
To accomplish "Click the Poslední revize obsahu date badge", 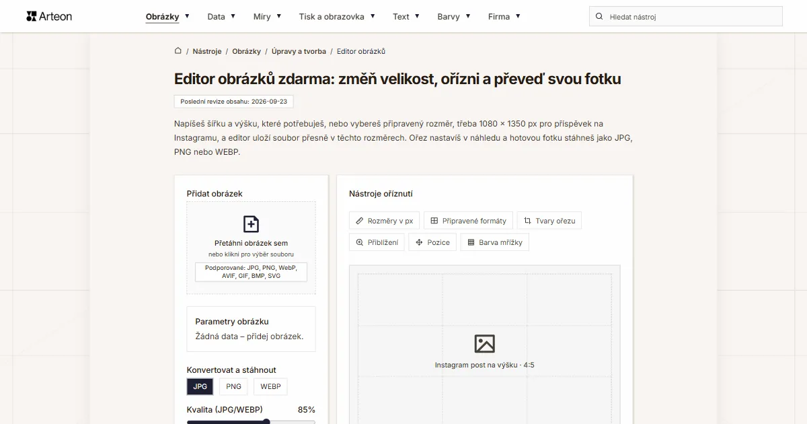I will click(233, 102).
